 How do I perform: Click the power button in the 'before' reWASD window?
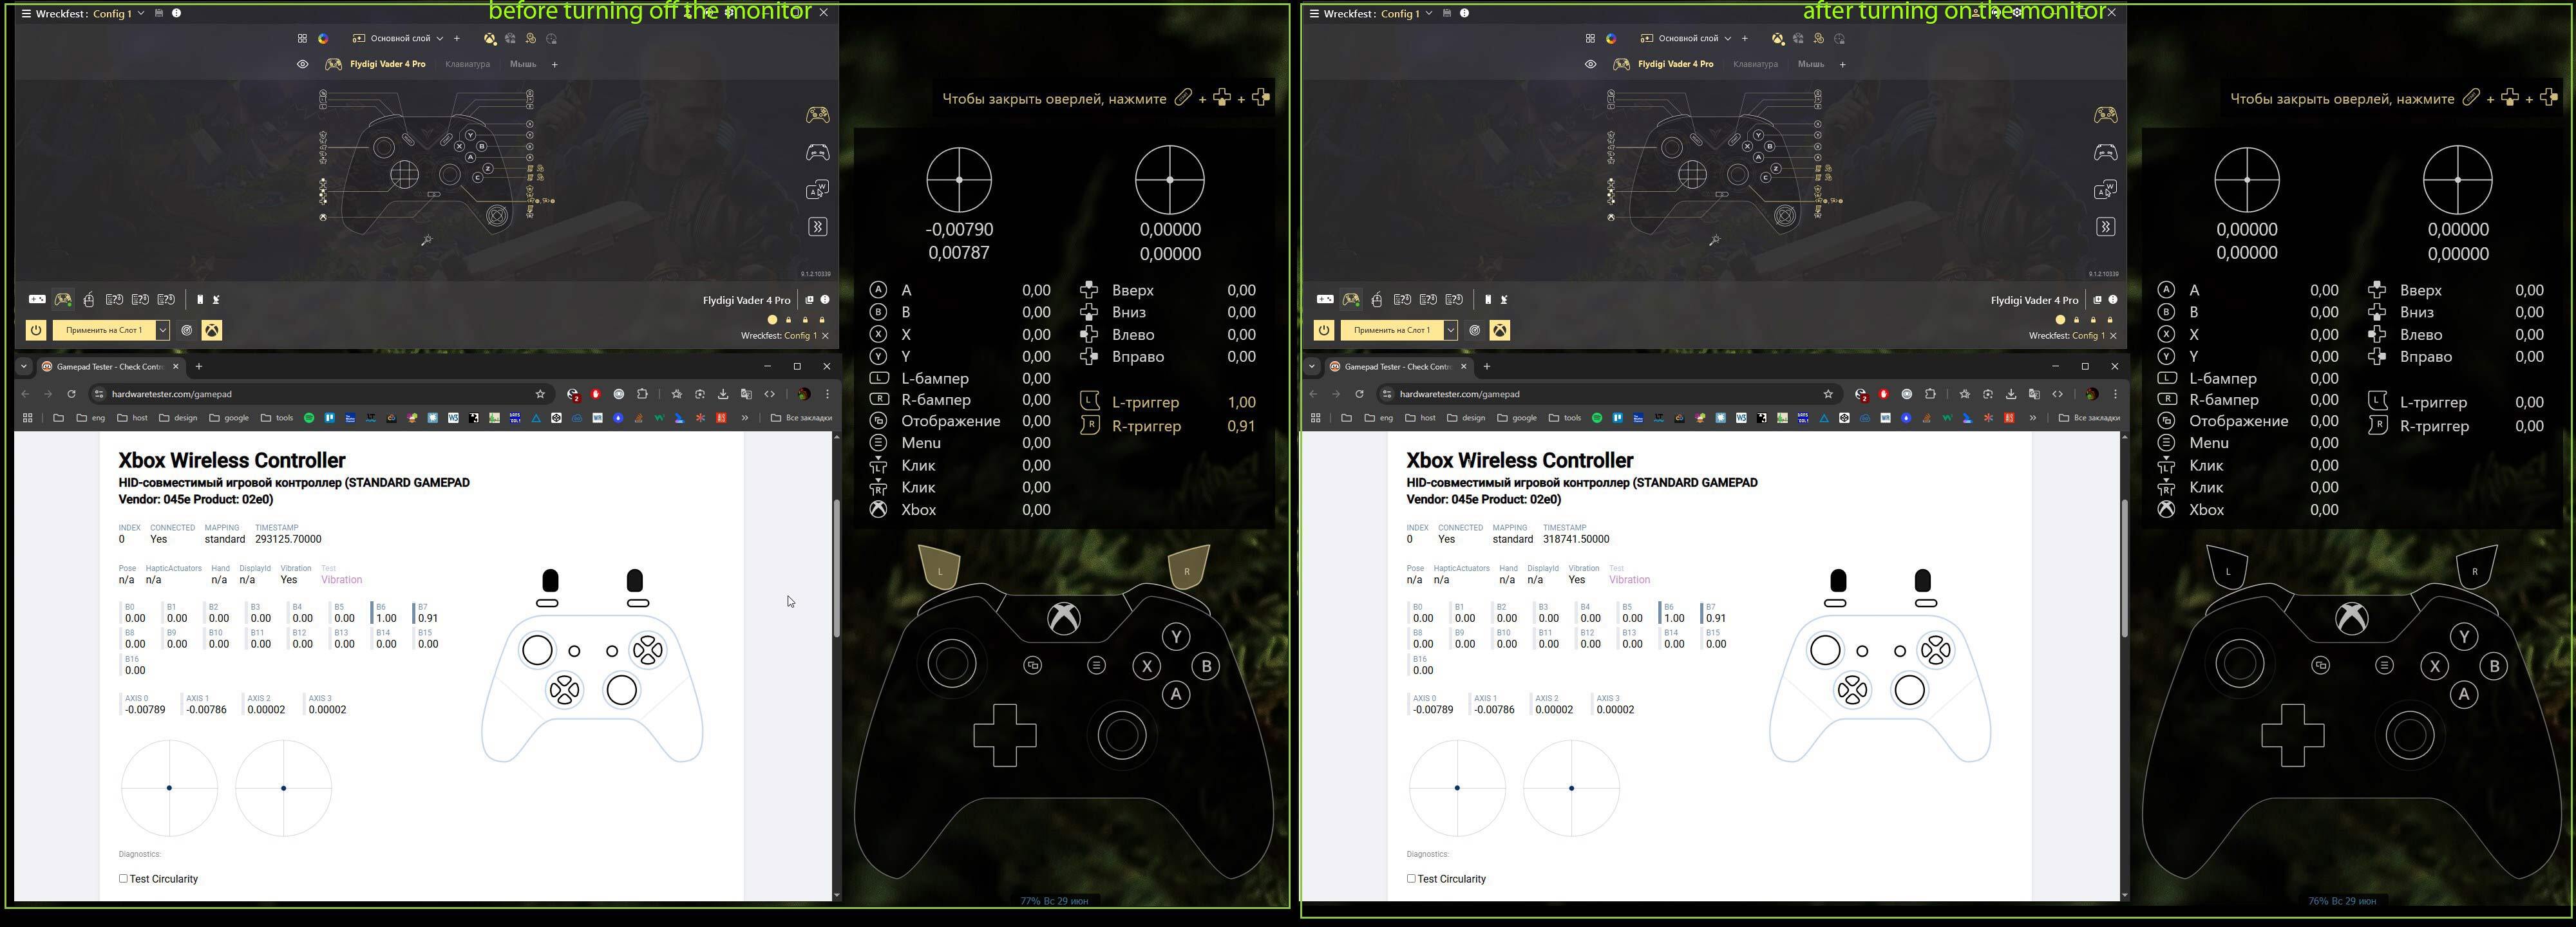pyautogui.click(x=36, y=330)
